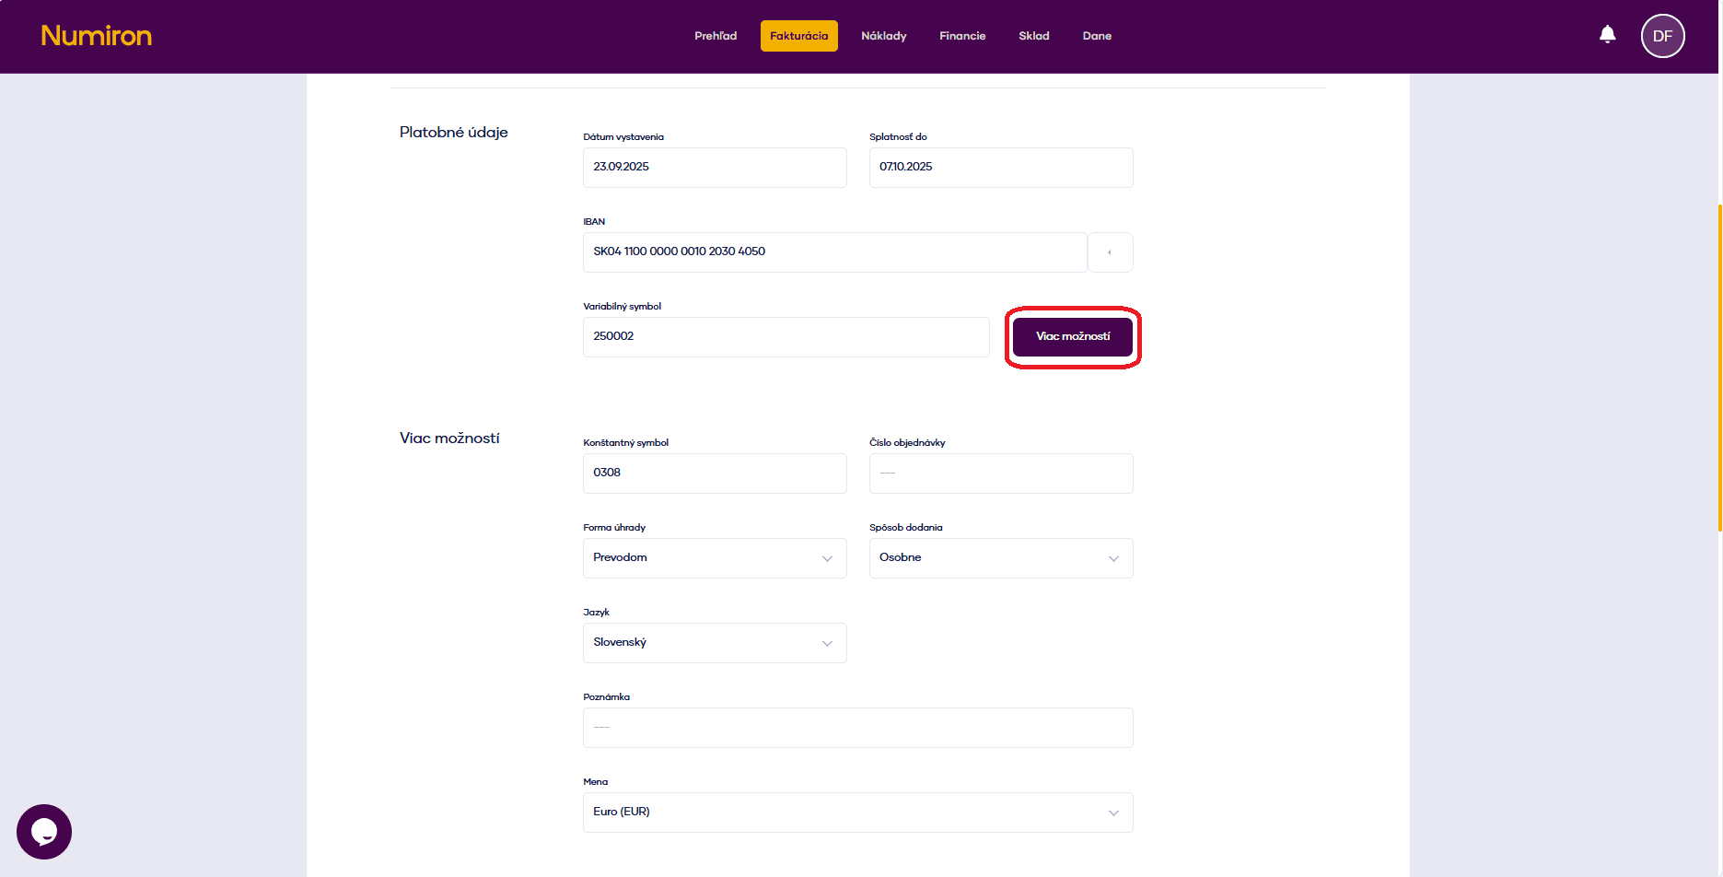Open the Mena currency dropdown
This screenshot has height=877, width=1723.
coord(857,813)
